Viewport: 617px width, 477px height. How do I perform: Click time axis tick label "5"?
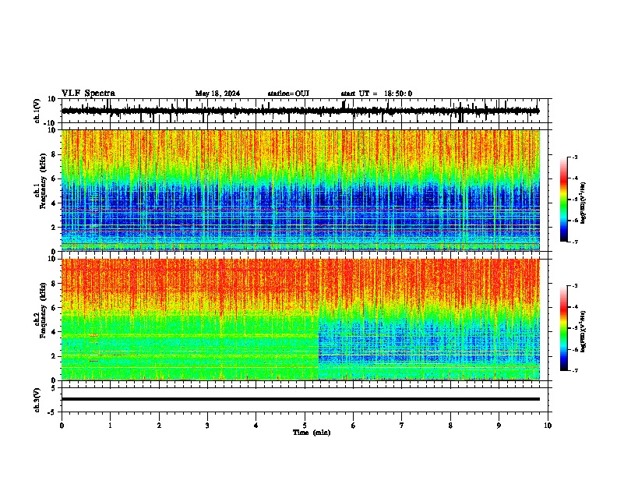coord(305,426)
